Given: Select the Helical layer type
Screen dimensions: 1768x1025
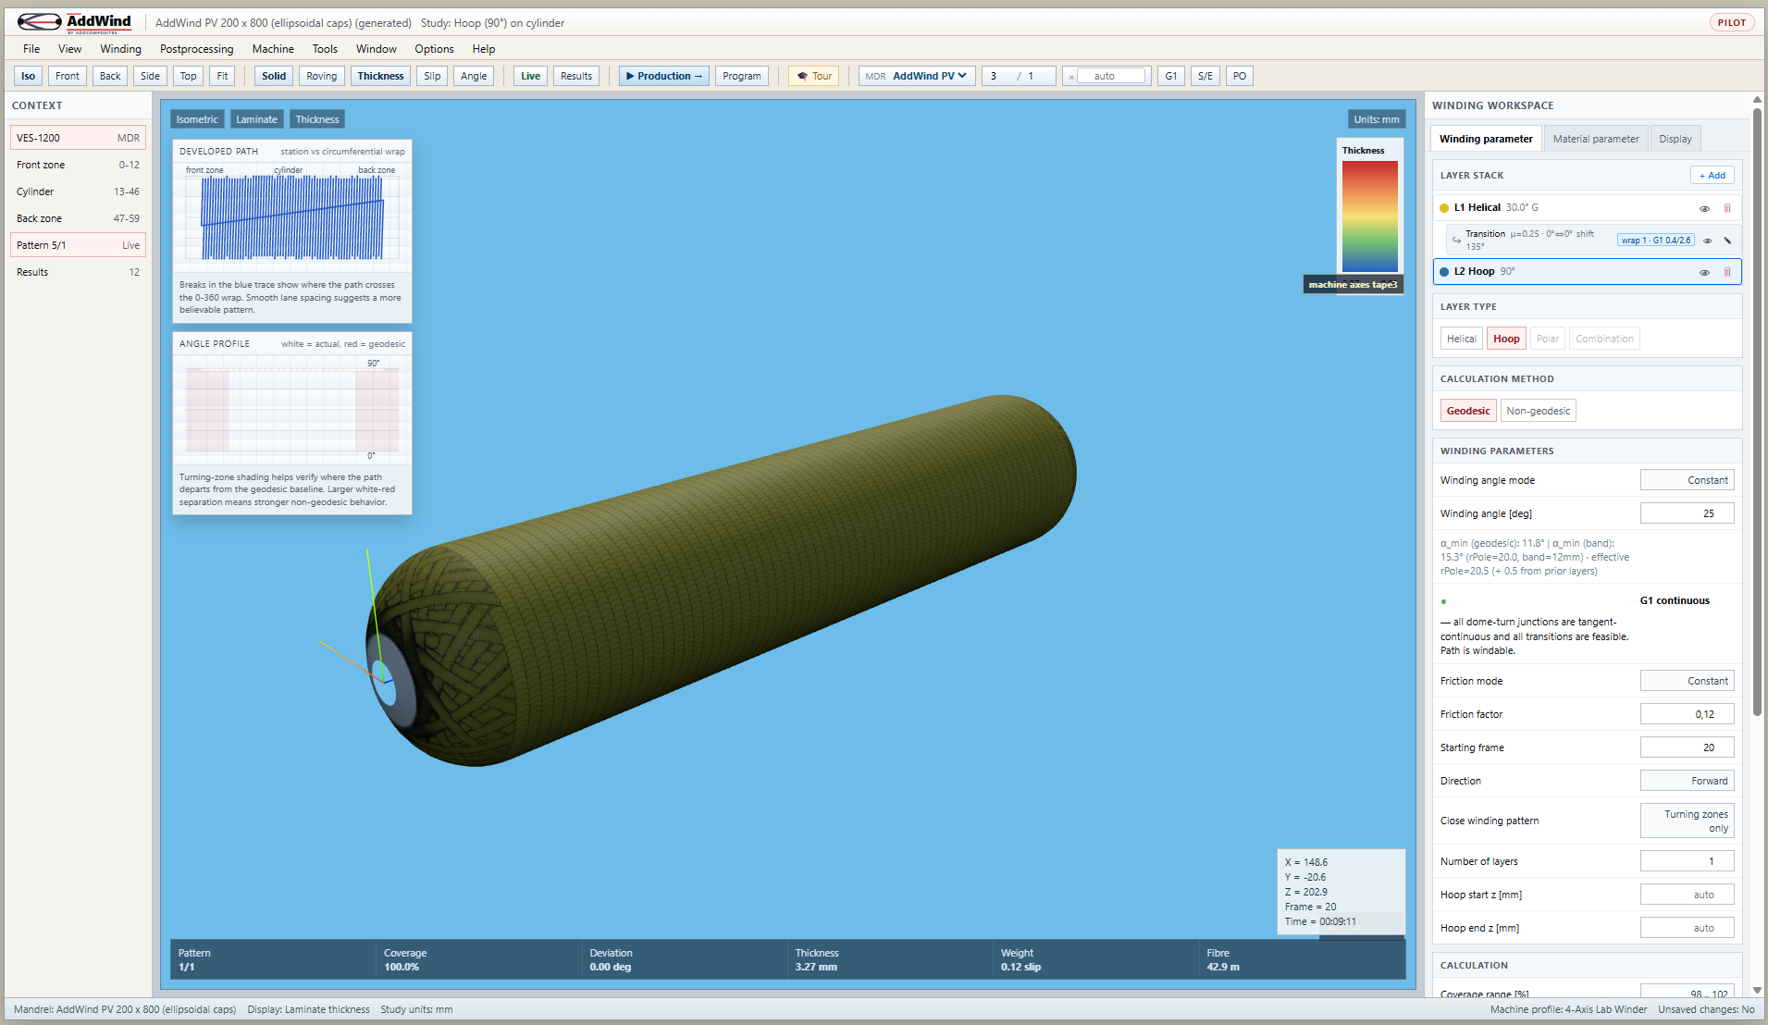Looking at the screenshot, I should click(1461, 339).
